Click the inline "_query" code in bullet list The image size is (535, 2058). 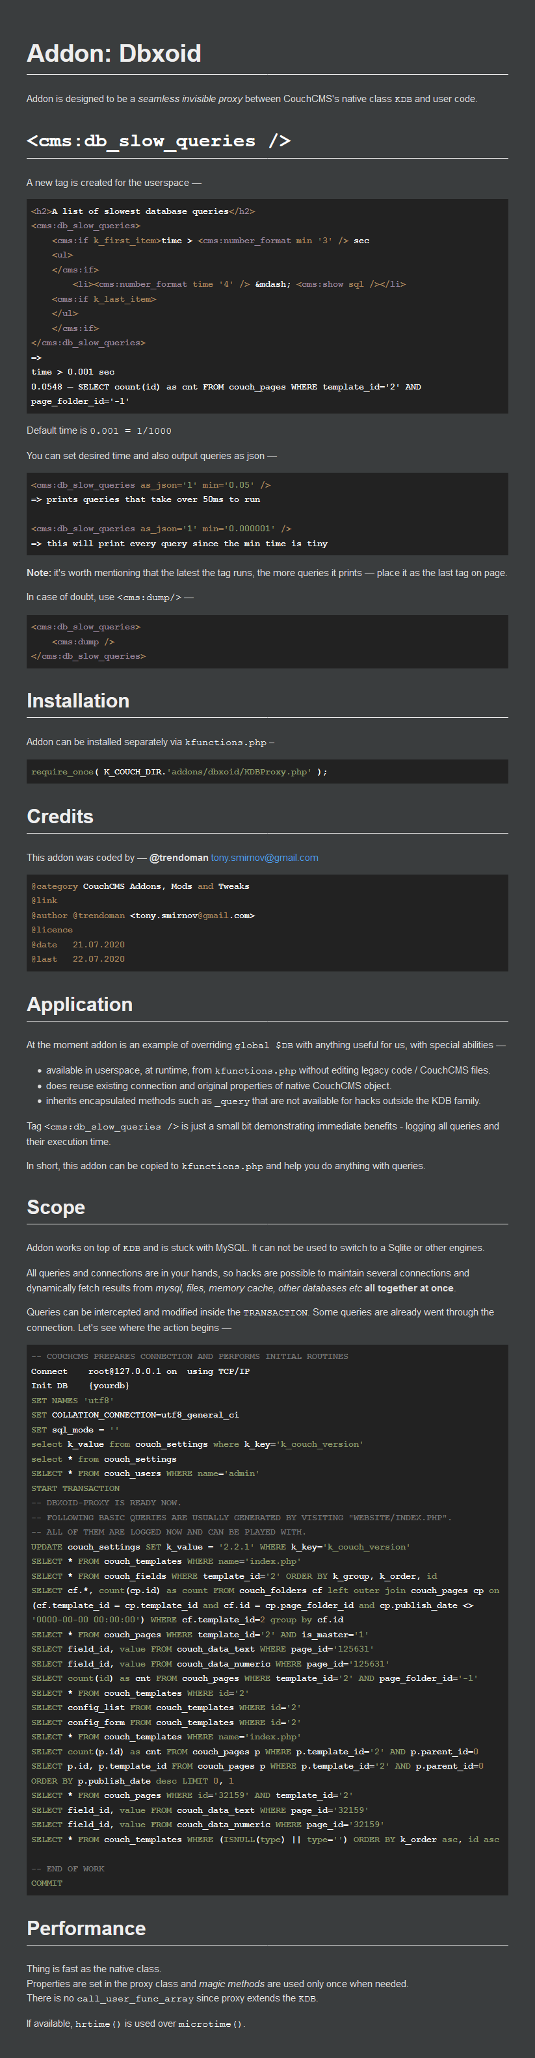pyautogui.click(x=232, y=1101)
